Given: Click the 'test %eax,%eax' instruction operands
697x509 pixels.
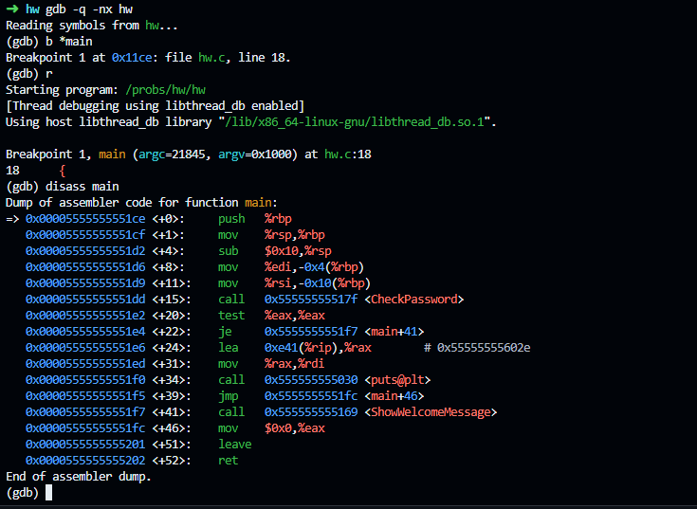Looking at the screenshot, I should (295, 316).
